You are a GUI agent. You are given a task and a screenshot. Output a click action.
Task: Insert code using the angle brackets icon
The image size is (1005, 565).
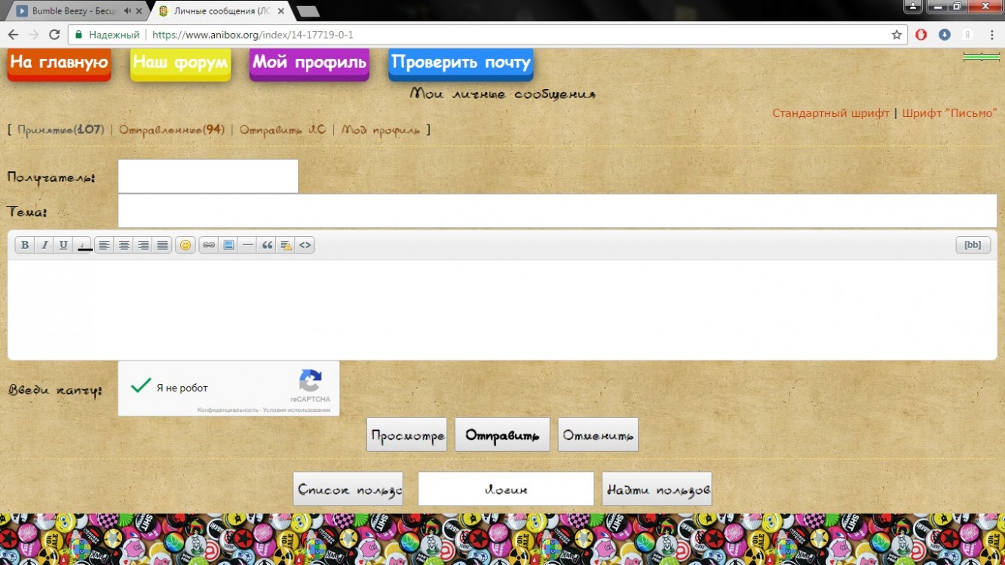(305, 245)
